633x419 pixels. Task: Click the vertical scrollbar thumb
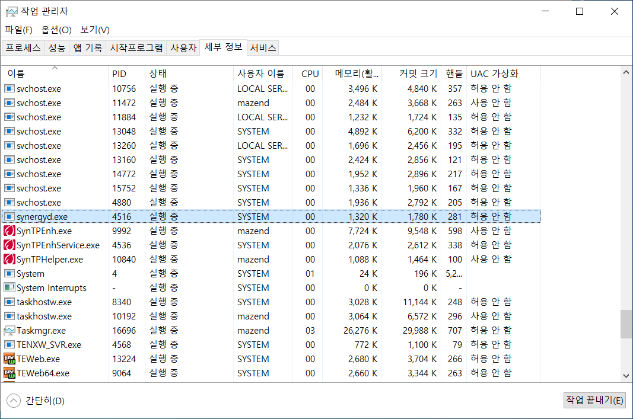(626, 324)
